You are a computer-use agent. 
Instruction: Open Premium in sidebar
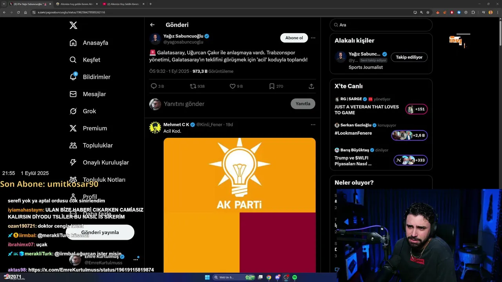coord(88,128)
